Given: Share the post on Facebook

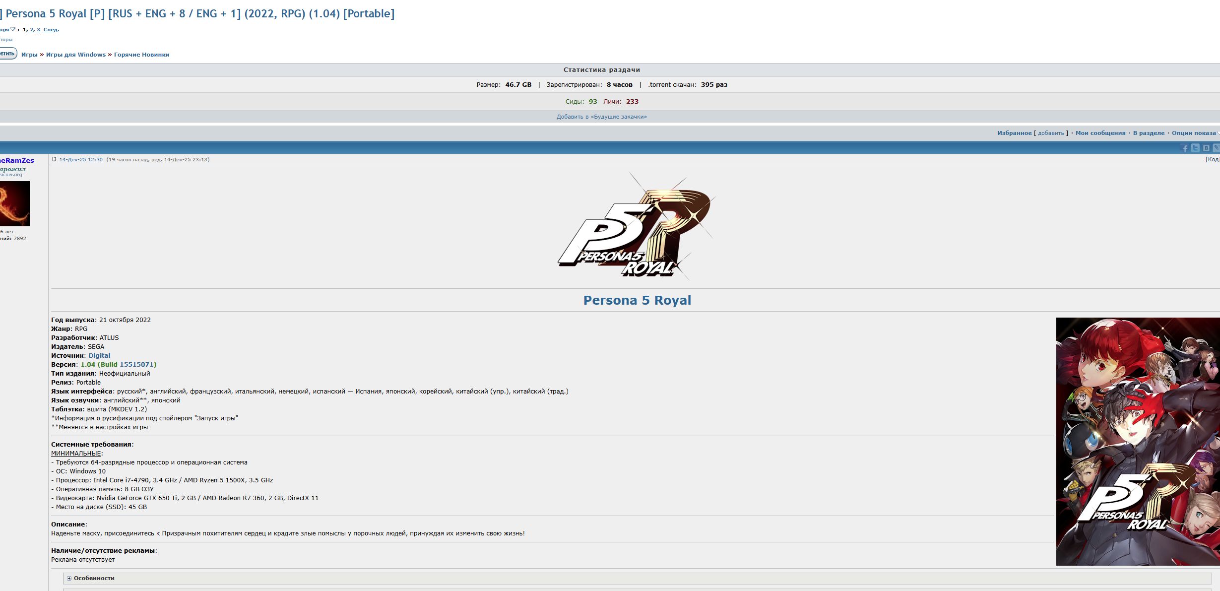Looking at the screenshot, I should (x=1185, y=148).
